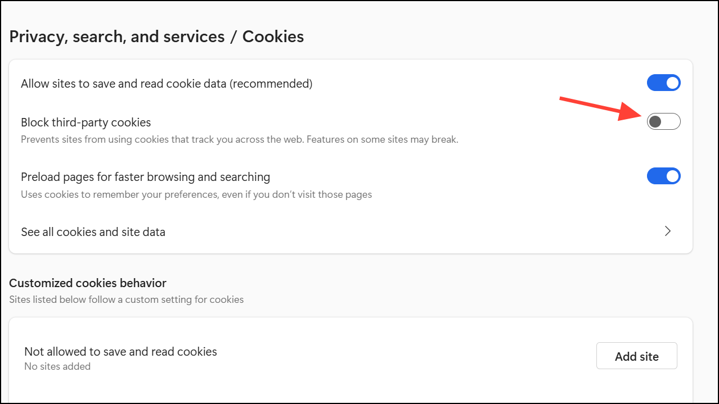The width and height of the screenshot is (719, 404).
Task: Click the Sites listed below subtitle text
Action: pos(127,299)
